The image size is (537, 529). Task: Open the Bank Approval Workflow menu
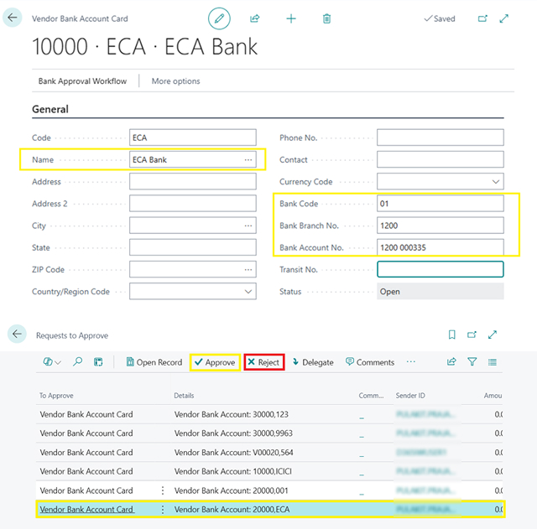coord(82,81)
